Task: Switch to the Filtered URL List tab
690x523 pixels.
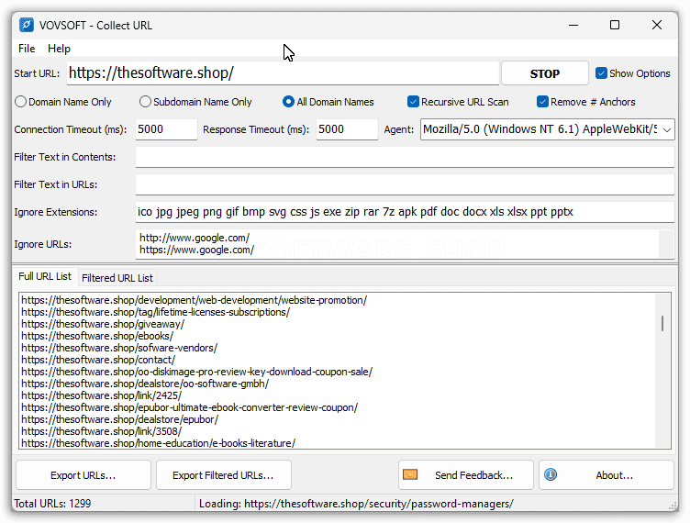Action: click(117, 278)
